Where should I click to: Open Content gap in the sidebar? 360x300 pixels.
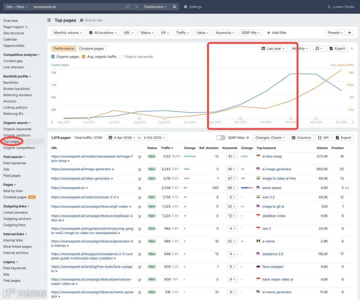(x=13, y=61)
